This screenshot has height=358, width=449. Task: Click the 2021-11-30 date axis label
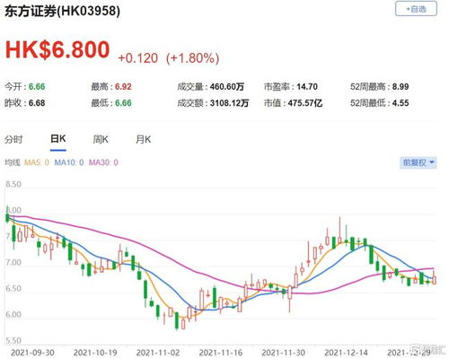(x=284, y=353)
